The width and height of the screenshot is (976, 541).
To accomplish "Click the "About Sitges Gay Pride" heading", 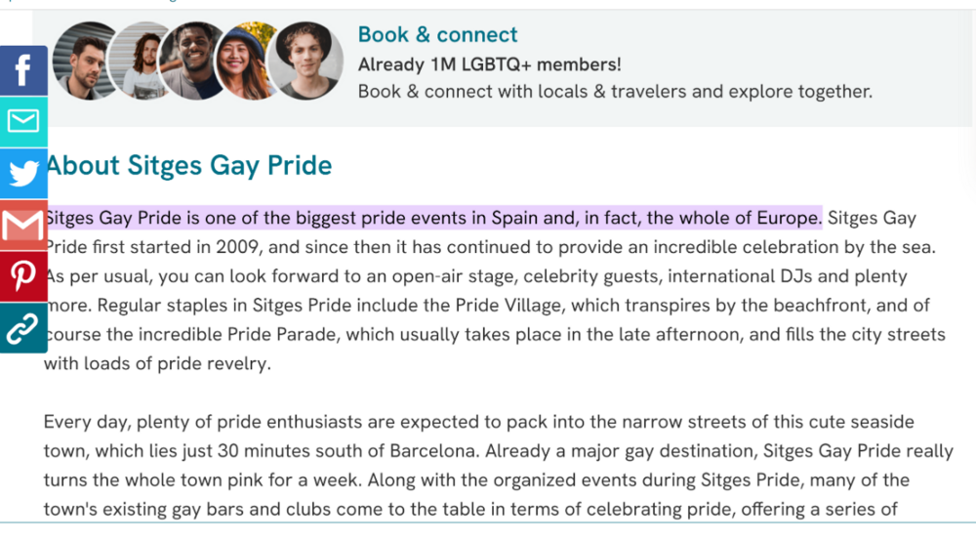I will pyautogui.click(x=189, y=165).
